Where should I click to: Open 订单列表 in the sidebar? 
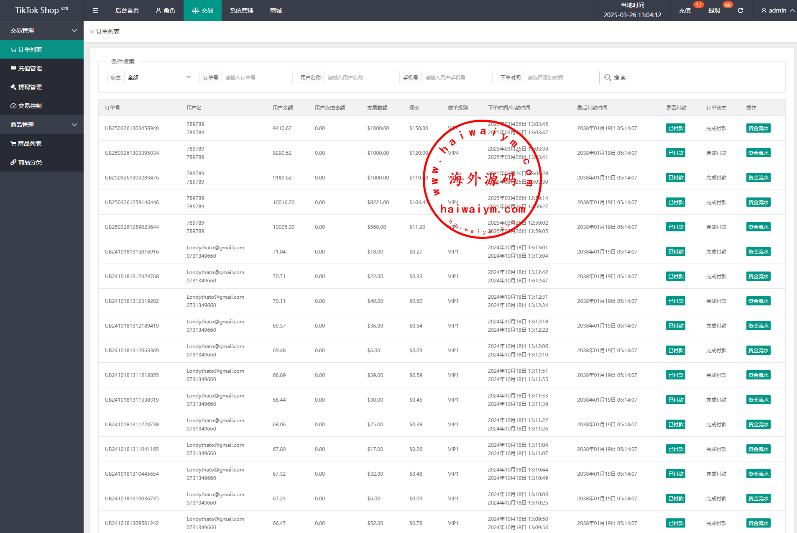pos(30,49)
